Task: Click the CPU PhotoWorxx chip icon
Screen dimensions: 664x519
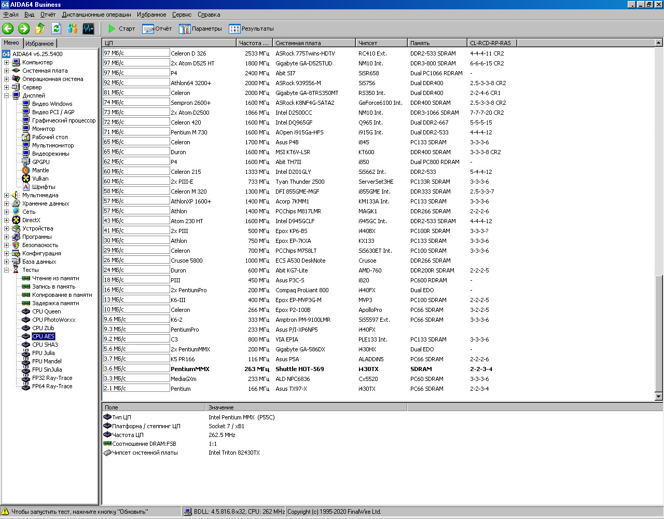Action: tap(26, 320)
